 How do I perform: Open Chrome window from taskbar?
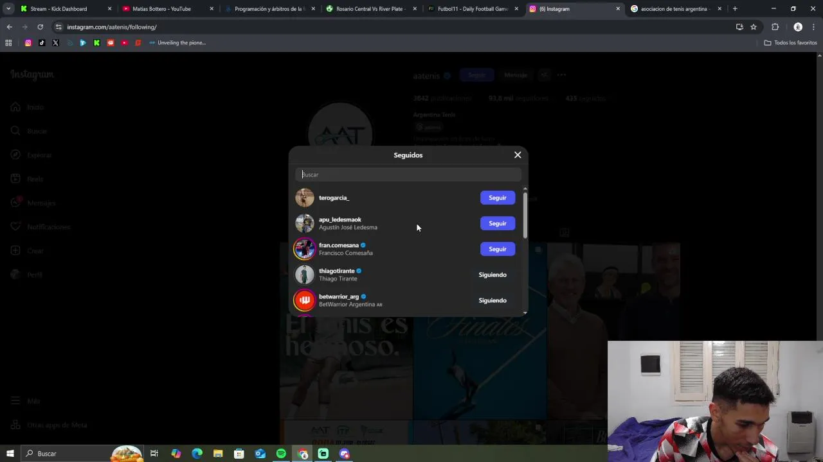point(303,454)
